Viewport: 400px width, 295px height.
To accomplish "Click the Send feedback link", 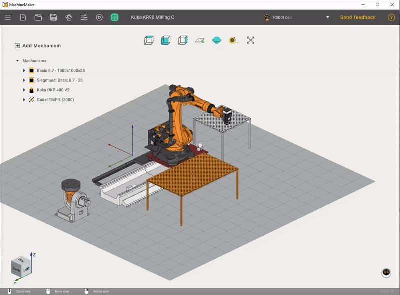I will pyautogui.click(x=358, y=17).
